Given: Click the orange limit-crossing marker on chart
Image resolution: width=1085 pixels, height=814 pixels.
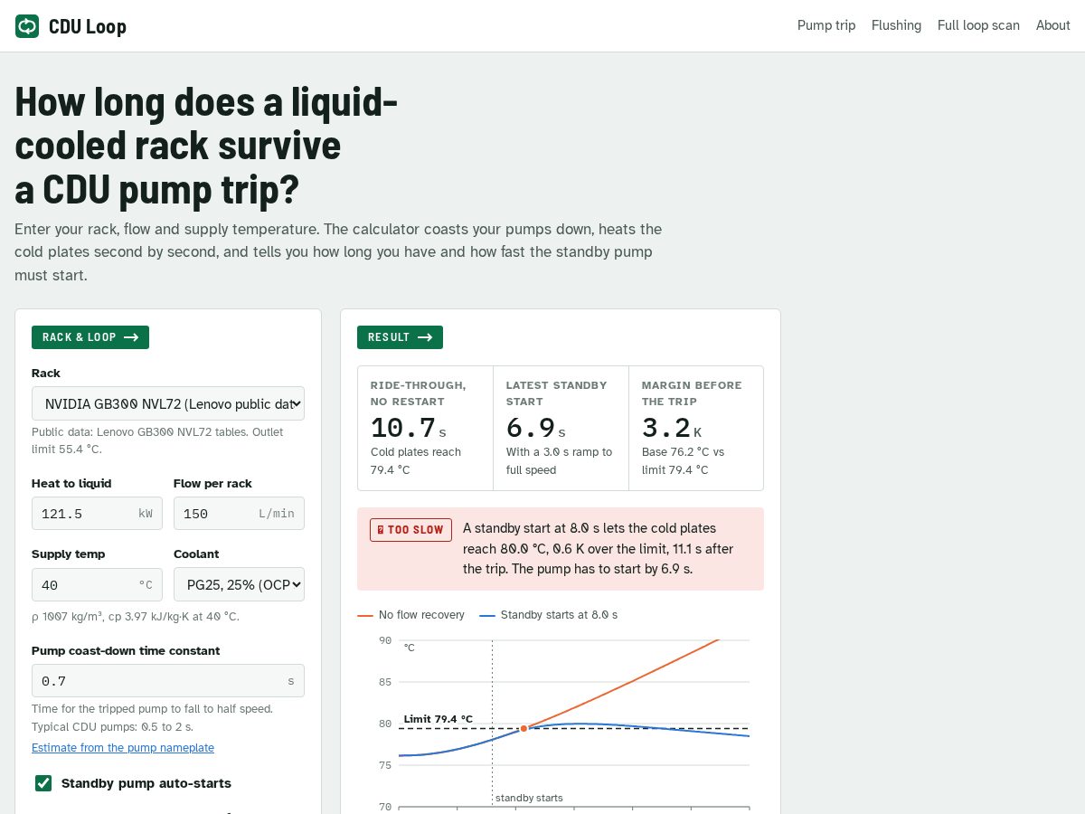Looking at the screenshot, I should tap(524, 728).
